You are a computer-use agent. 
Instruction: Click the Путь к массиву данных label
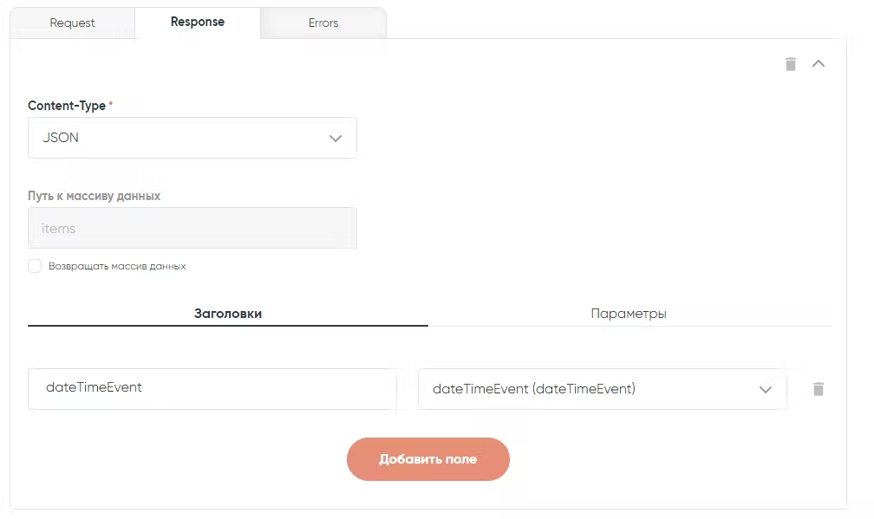[x=94, y=196]
